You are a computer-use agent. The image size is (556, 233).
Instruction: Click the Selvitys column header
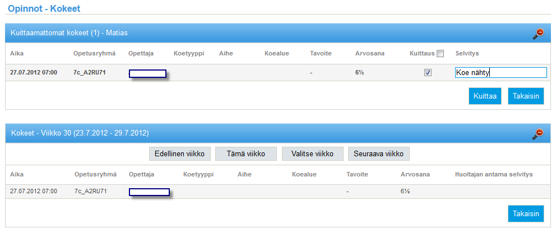(467, 53)
